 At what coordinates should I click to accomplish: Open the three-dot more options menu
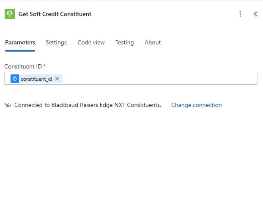(x=240, y=14)
